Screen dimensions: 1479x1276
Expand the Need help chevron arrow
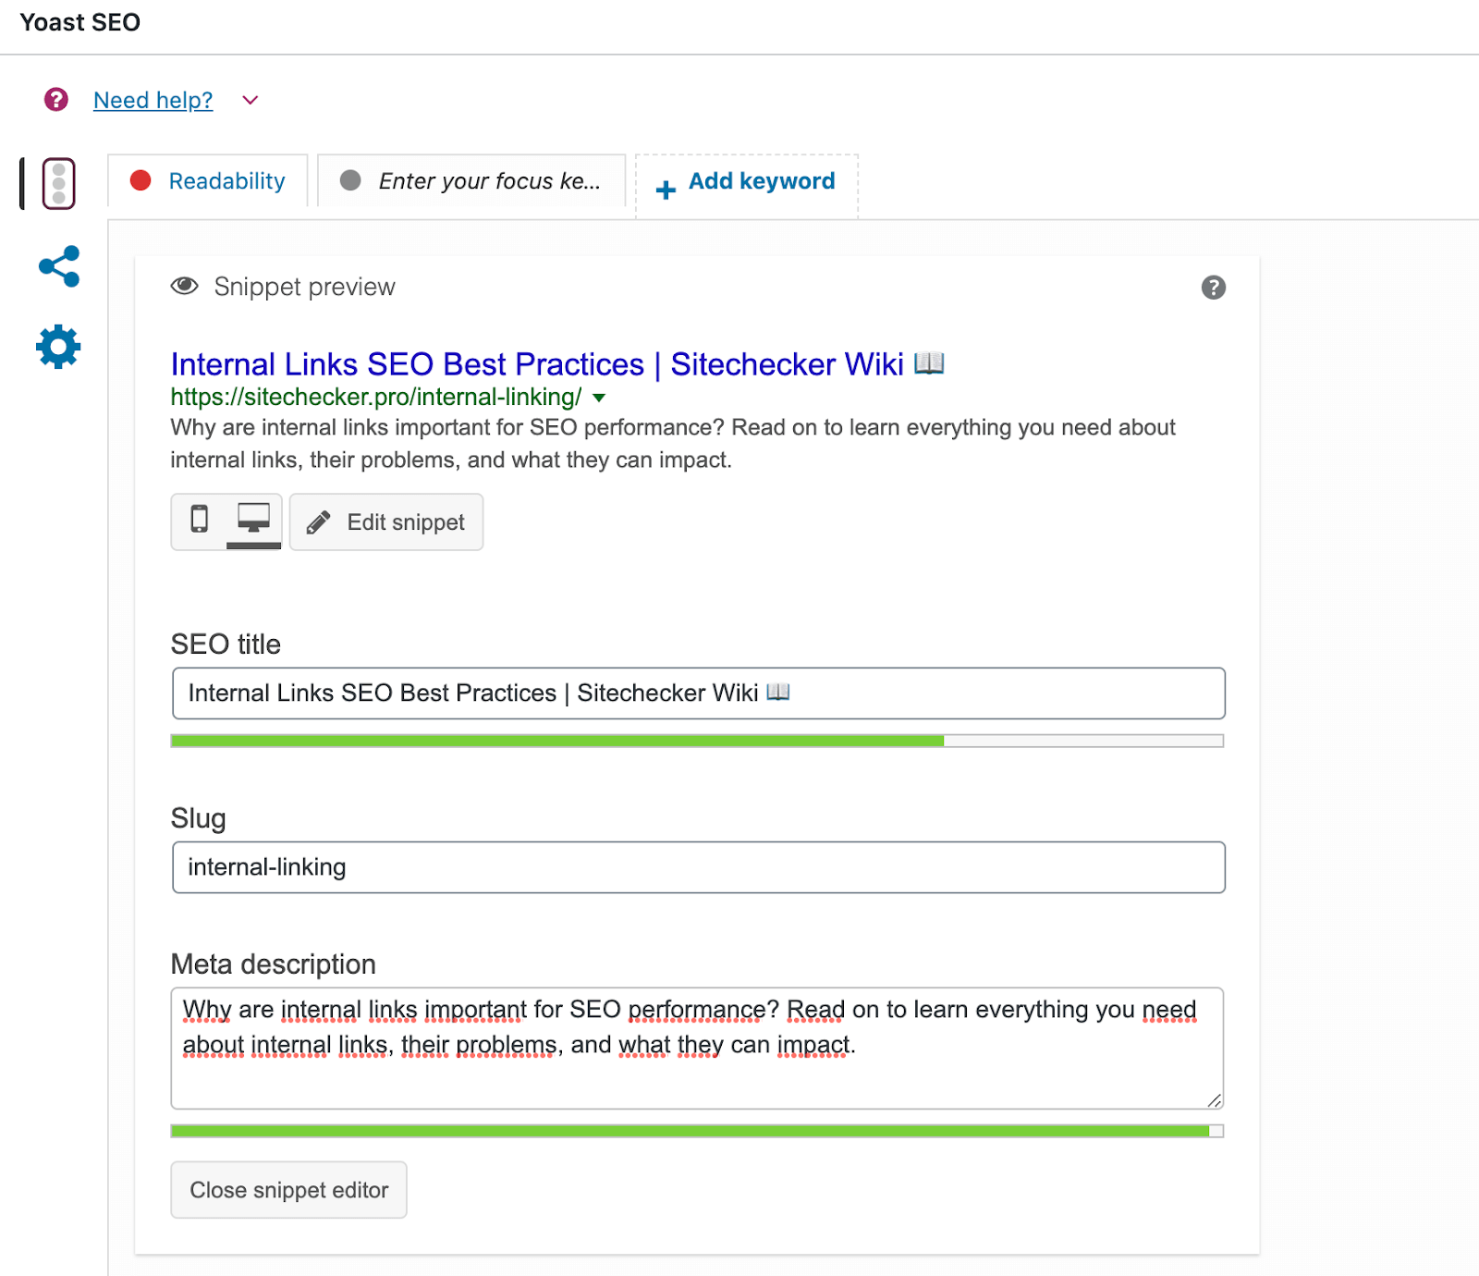pyautogui.click(x=250, y=100)
